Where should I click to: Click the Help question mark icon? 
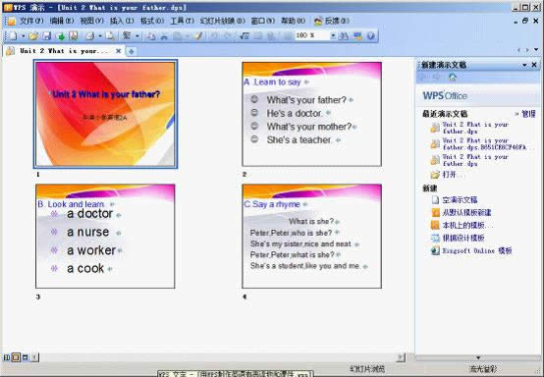pos(370,35)
